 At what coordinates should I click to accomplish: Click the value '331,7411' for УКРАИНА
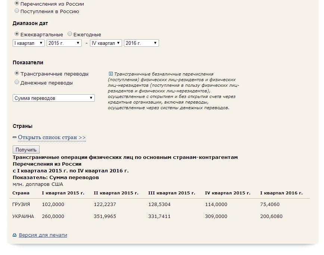[x=159, y=216]
